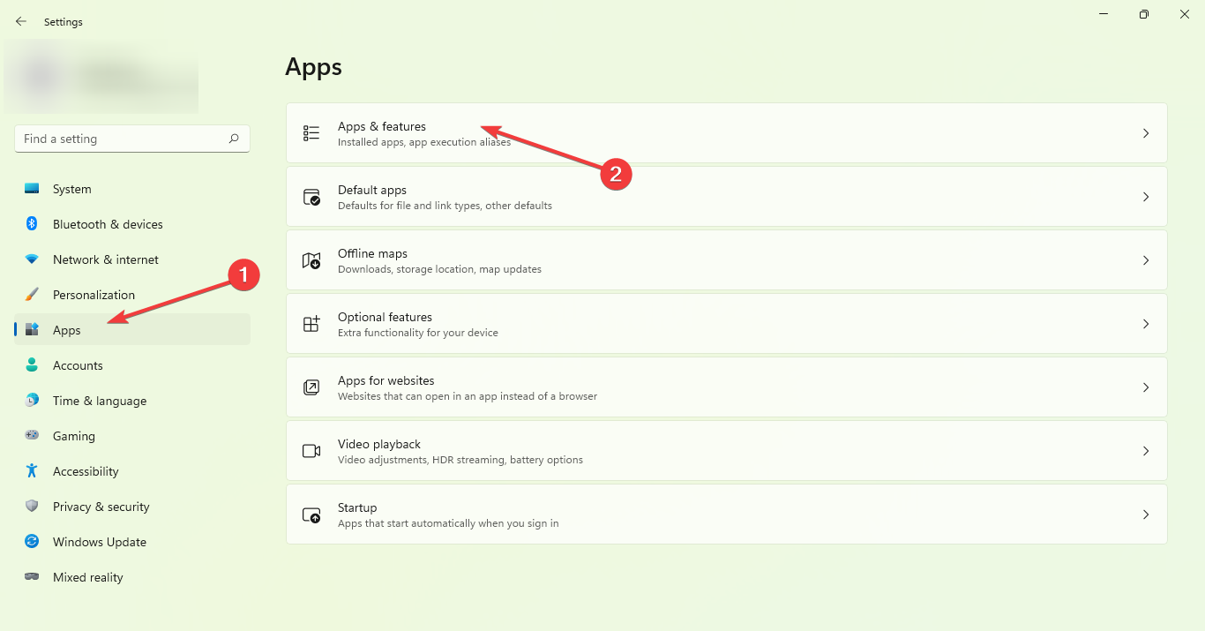The height and width of the screenshot is (631, 1205).
Task: Click the Video playback title
Action: click(x=379, y=444)
